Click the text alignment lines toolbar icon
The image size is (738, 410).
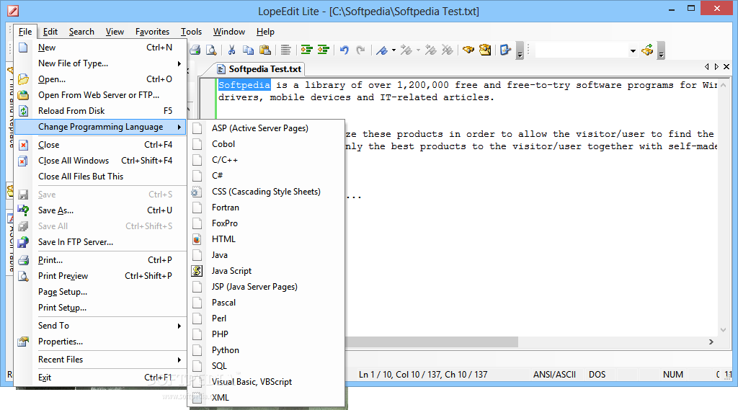[x=285, y=50]
